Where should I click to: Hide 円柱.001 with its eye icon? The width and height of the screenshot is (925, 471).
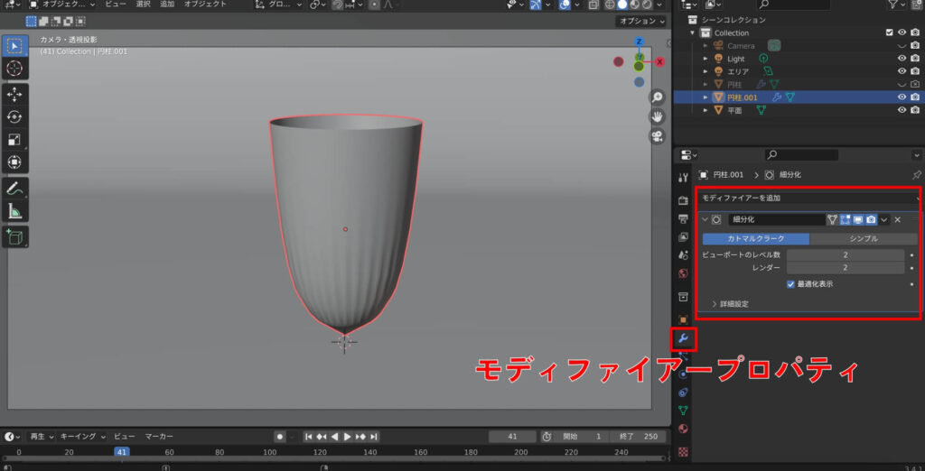(x=902, y=97)
